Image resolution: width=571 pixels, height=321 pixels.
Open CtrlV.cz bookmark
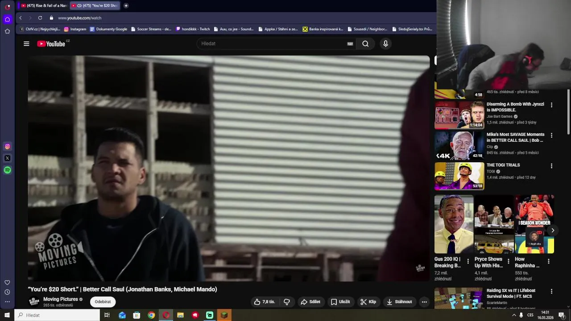coord(40,29)
